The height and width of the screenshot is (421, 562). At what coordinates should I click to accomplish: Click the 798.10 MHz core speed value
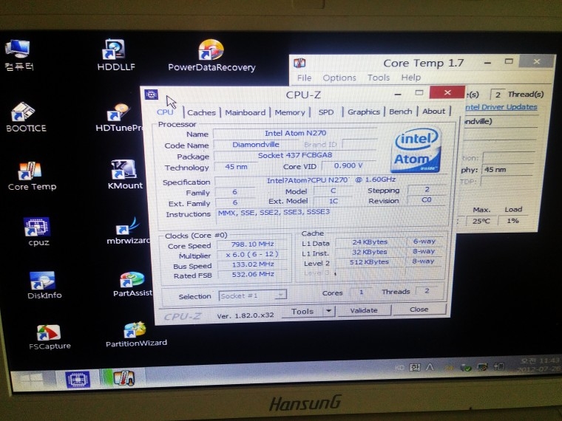[x=252, y=244]
